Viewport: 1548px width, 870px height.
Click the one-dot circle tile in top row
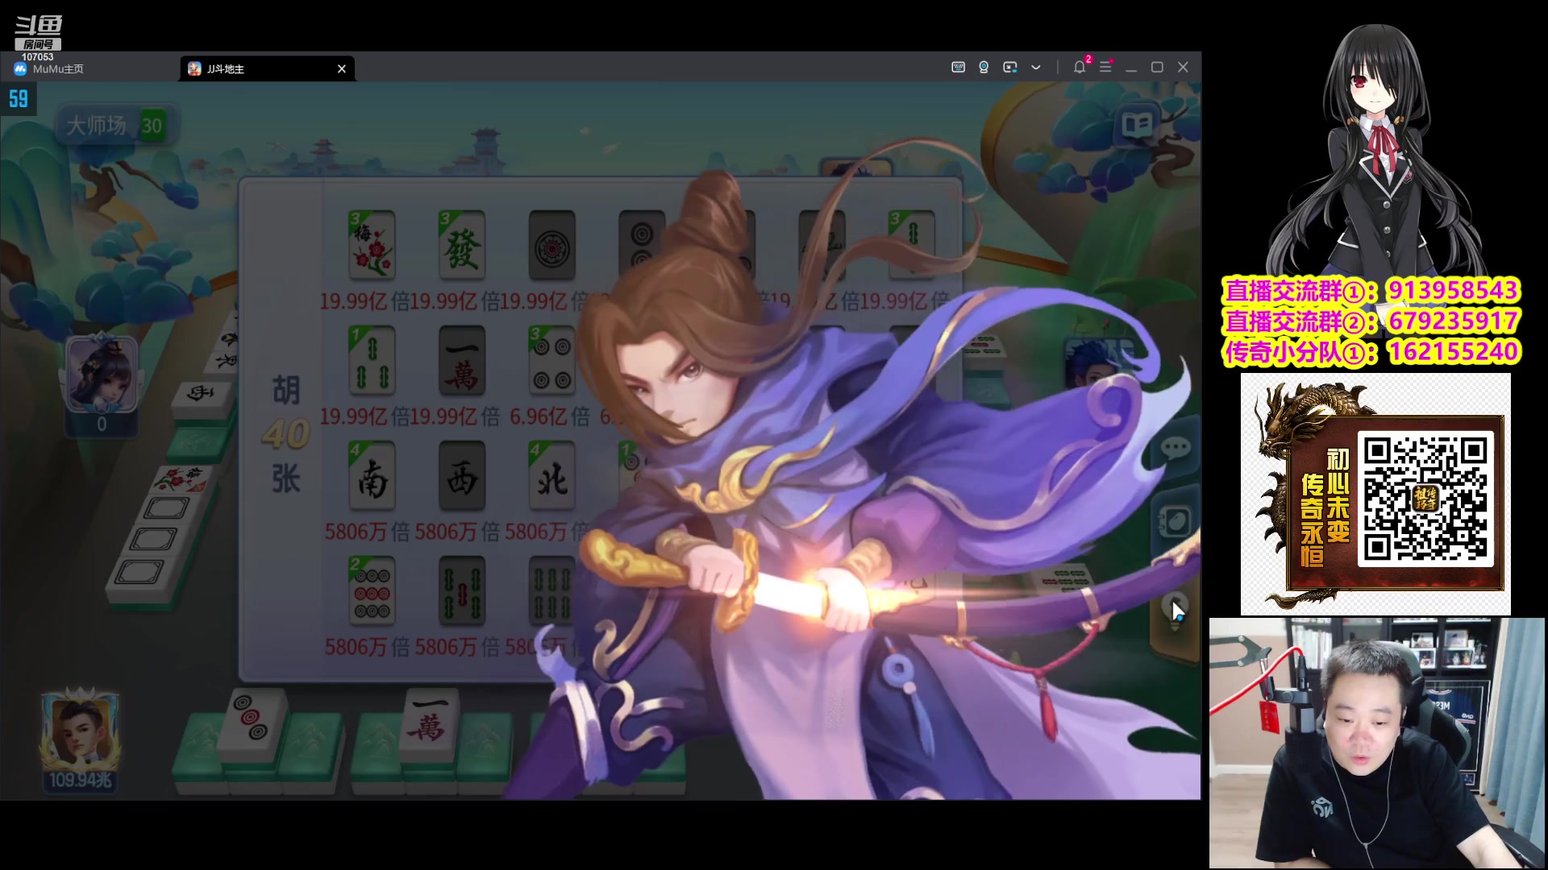(x=552, y=245)
